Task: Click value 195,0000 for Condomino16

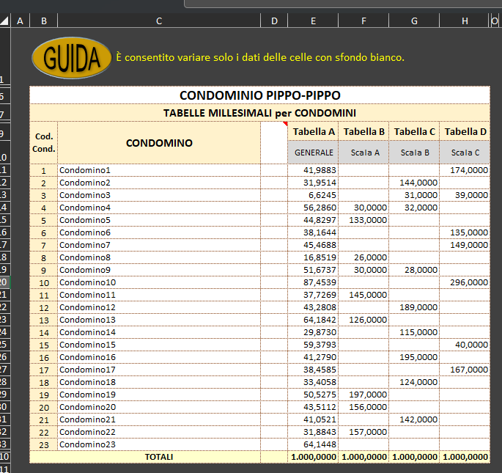Action: point(414,357)
